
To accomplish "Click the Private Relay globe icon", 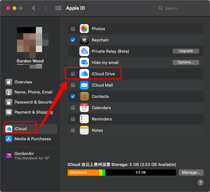I will click(x=84, y=51).
